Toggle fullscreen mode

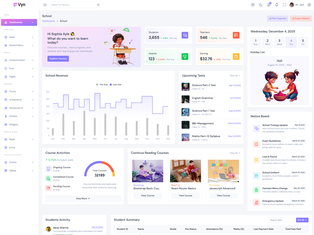tap(284, 5)
